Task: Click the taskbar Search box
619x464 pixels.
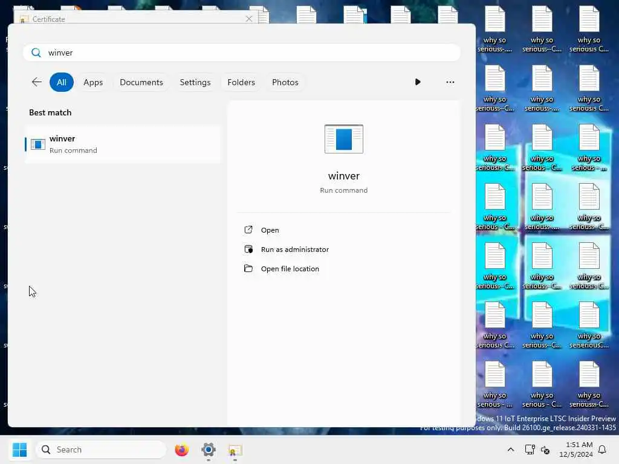Action: [x=101, y=449]
